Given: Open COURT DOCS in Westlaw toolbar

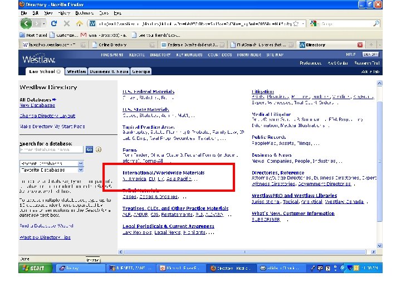Looking at the screenshot, I should pos(219,55).
